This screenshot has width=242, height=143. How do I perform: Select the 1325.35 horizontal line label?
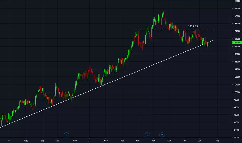tap(193, 26)
